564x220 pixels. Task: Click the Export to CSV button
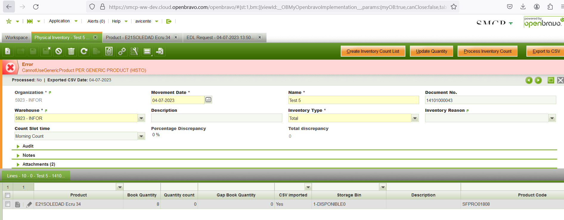(546, 51)
